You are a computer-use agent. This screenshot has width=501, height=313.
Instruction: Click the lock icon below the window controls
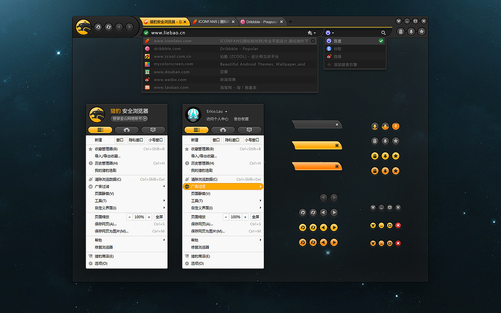tap(400, 32)
